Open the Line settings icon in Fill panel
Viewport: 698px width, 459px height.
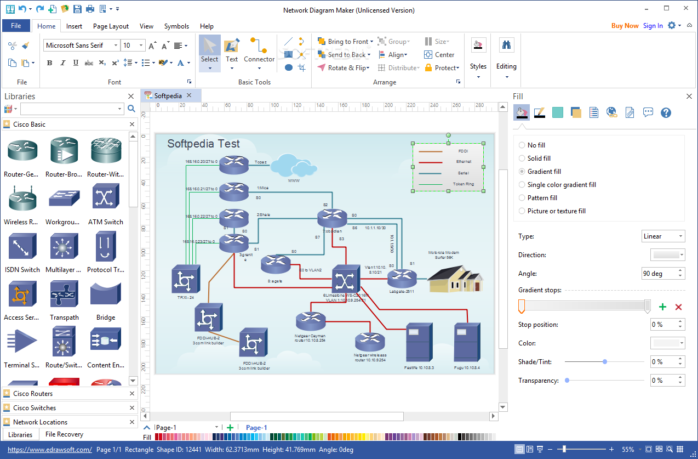(540, 112)
